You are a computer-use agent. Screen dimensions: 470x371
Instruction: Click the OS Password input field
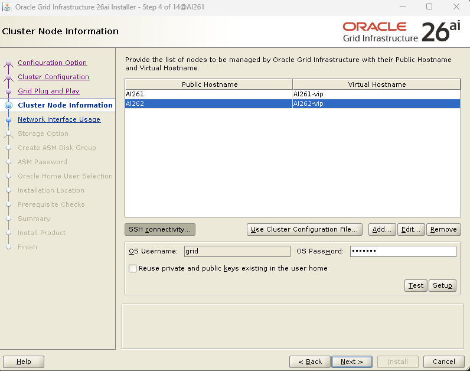403,251
